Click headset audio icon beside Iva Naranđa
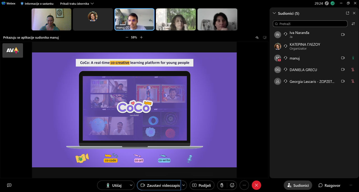 285,34
